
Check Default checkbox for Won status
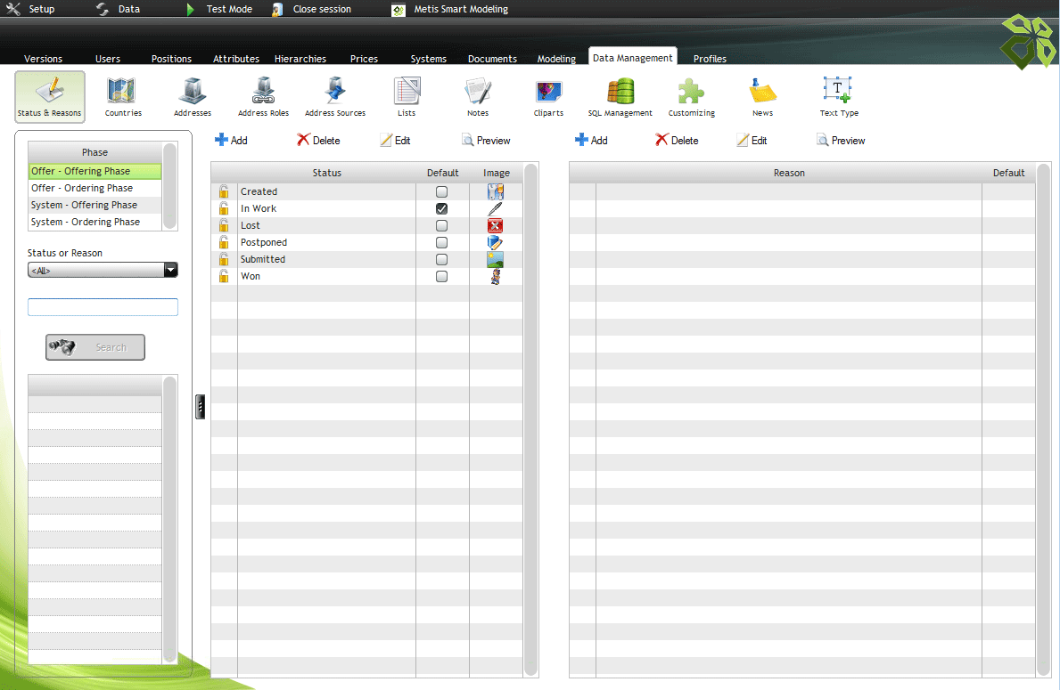(x=441, y=276)
